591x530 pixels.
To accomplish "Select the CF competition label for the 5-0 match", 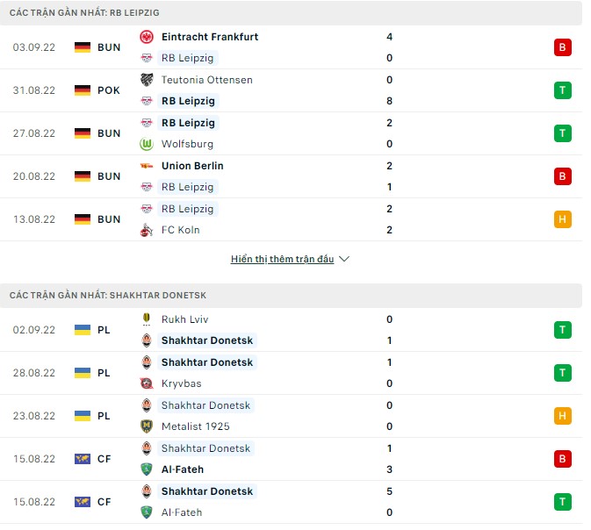I will (105, 502).
